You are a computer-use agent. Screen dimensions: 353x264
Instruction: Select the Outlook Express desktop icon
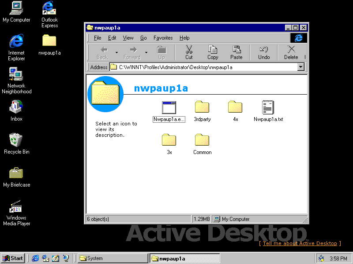[x=49, y=15]
